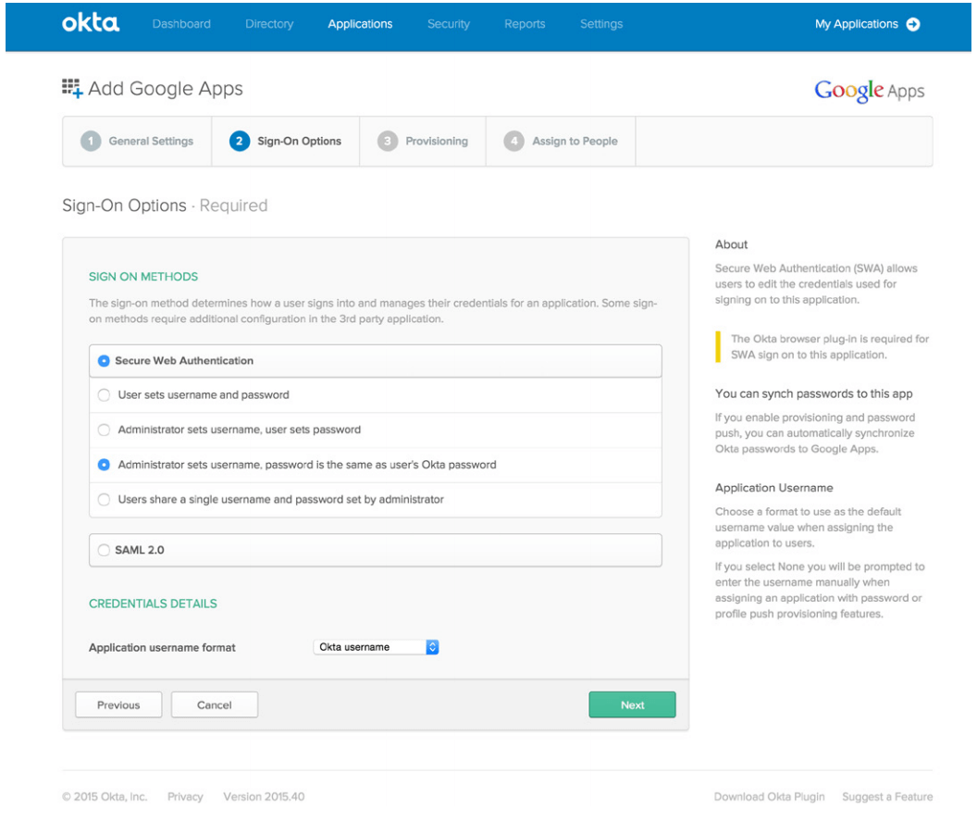This screenshot has width=977, height=835.
Task: Select the SAML 2.0 sign-on method
Action: point(104,550)
